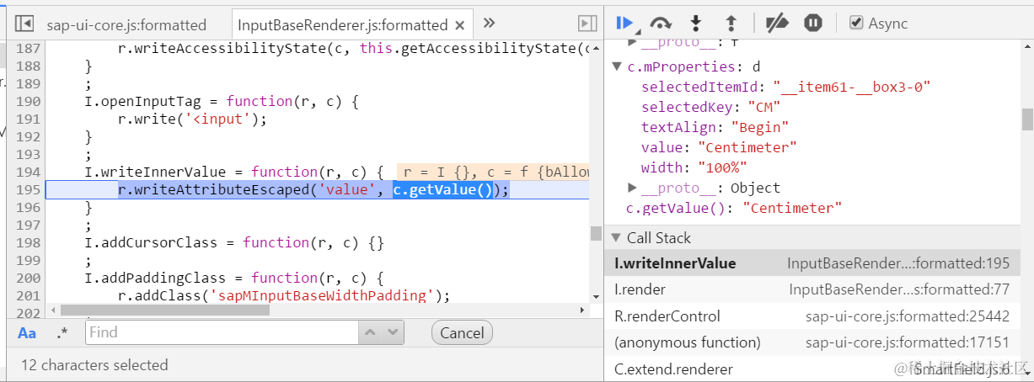
Task: Deactivate breakpoints
Action: point(776,23)
